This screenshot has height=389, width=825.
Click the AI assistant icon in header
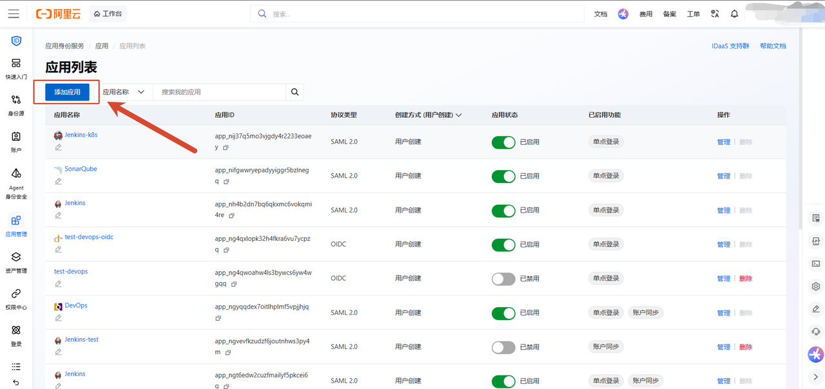pyautogui.click(x=623, y=14)
